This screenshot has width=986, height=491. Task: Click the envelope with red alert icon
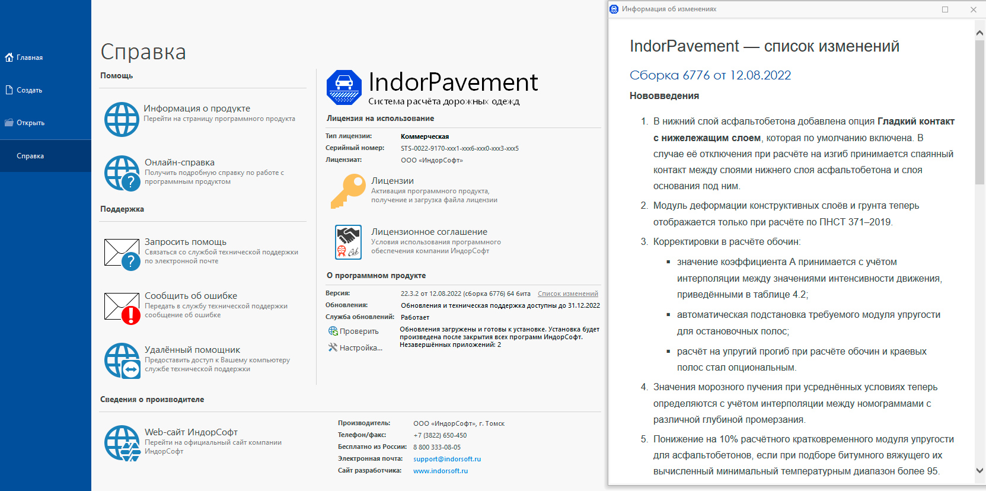click(122, 308)
